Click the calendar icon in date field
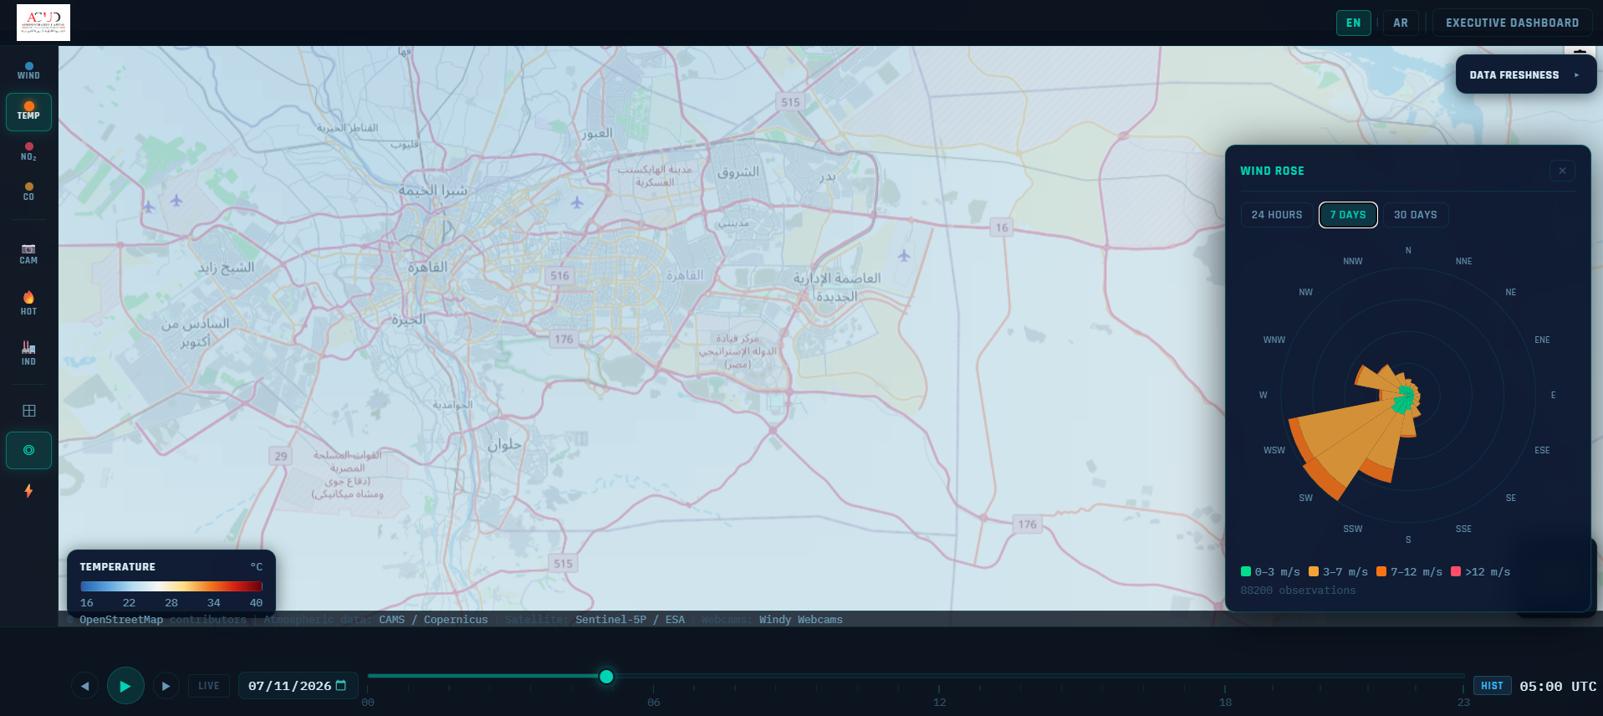 341,686
